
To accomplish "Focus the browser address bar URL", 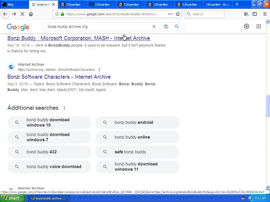I will pos(112,14).
